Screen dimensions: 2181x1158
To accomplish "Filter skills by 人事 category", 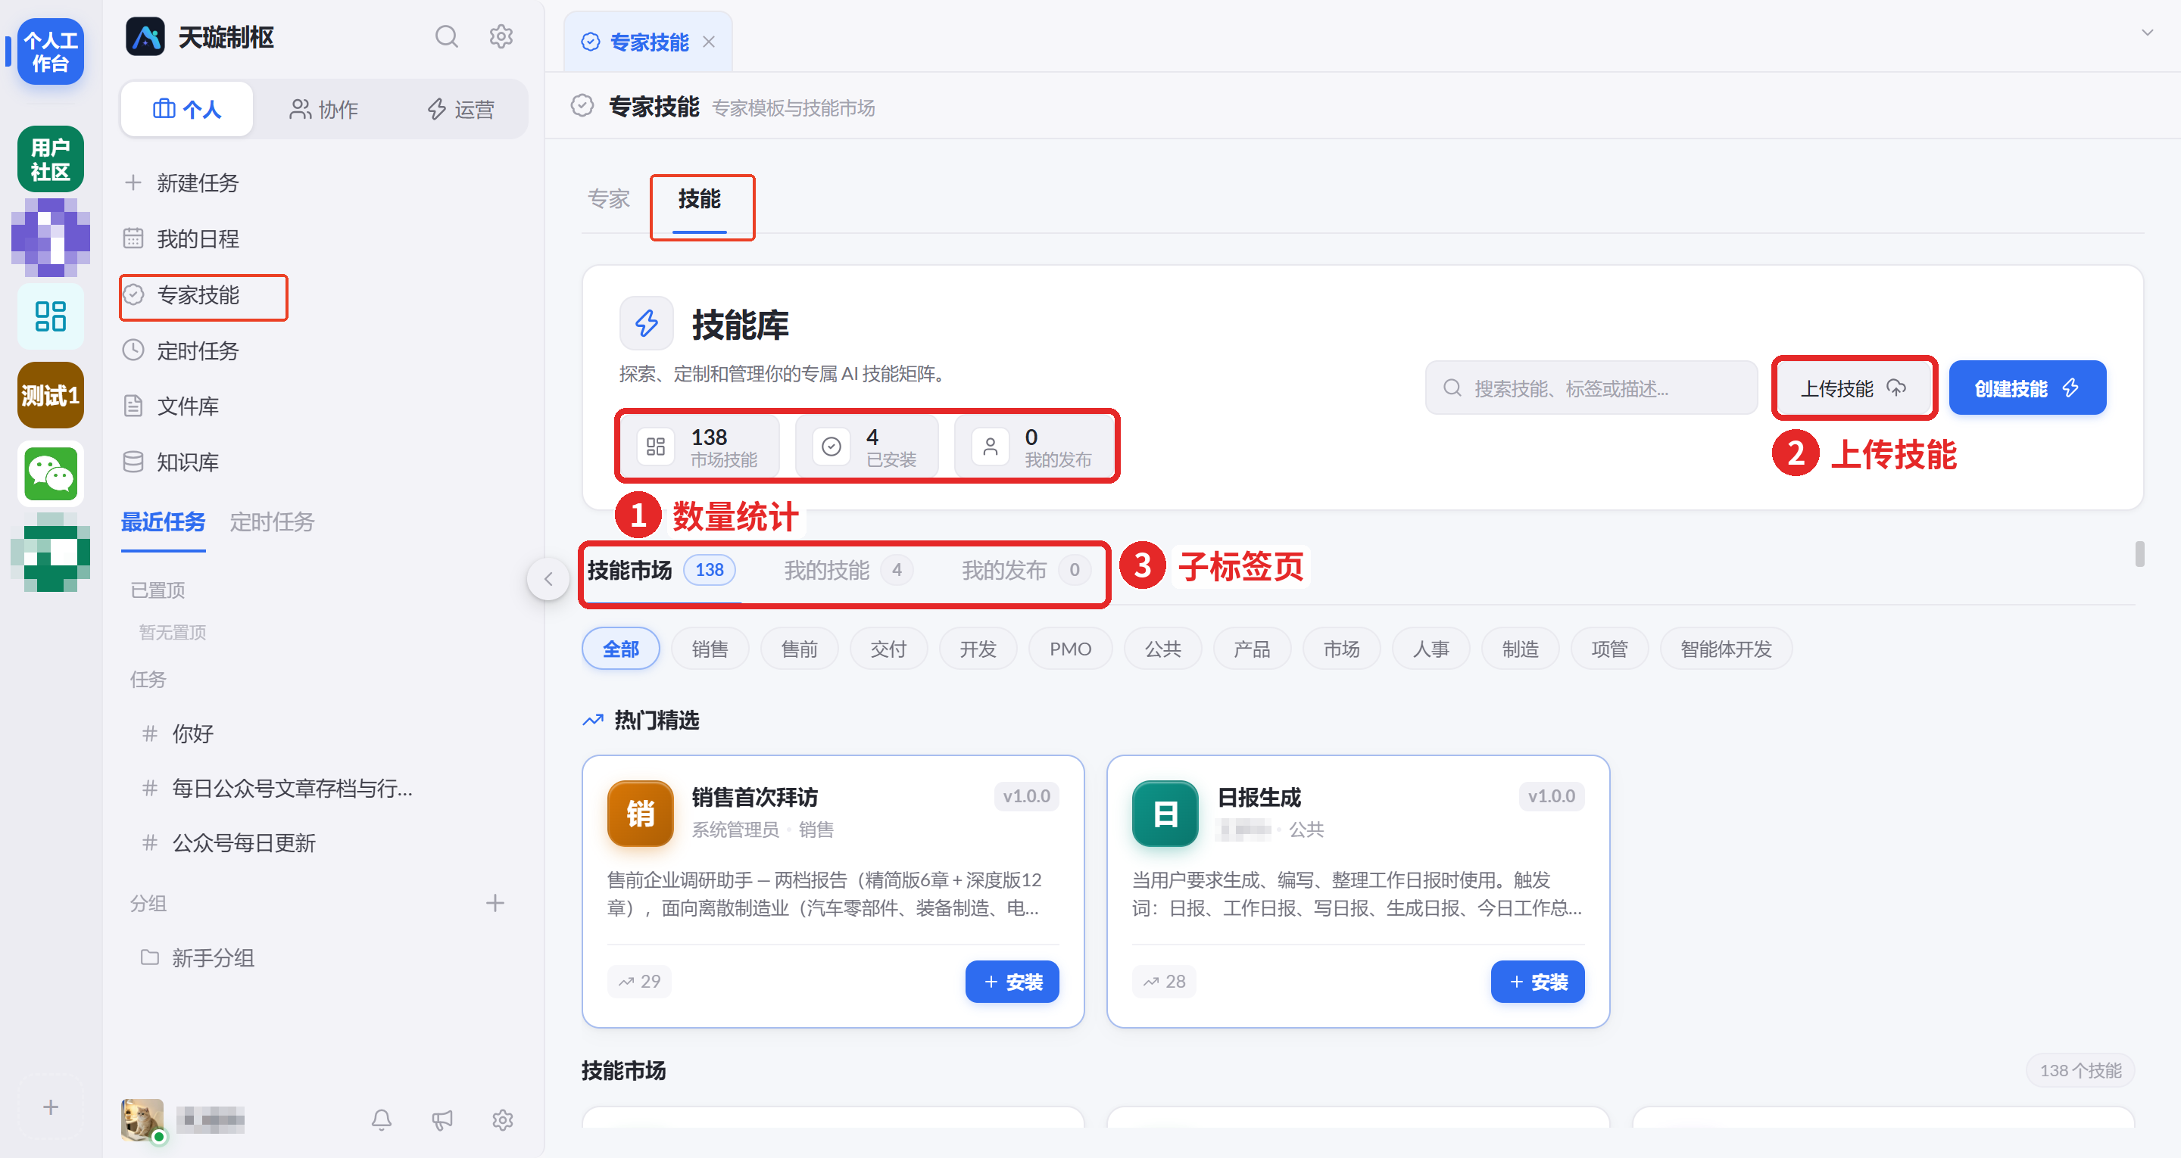I will (x=1431, y=649).
